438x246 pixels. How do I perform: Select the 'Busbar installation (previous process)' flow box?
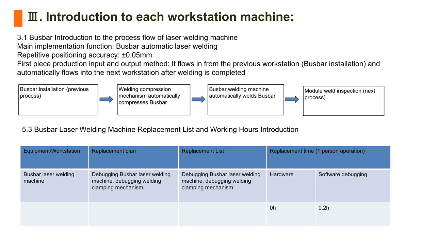point(58,100)
